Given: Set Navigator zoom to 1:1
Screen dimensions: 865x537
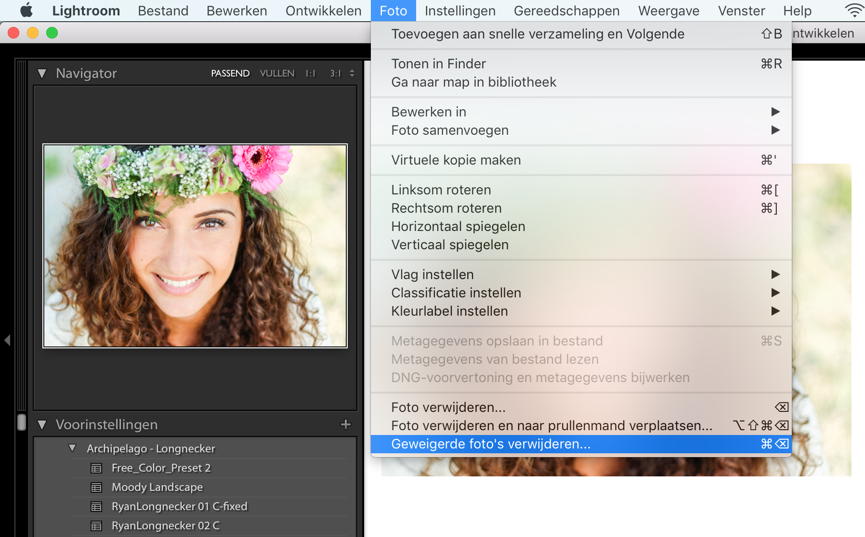Looking at the screenshot, I should pos(311,73).
